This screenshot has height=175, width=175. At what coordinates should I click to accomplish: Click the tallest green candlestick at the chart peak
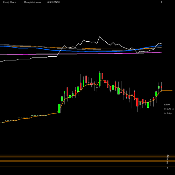[99, 79]
